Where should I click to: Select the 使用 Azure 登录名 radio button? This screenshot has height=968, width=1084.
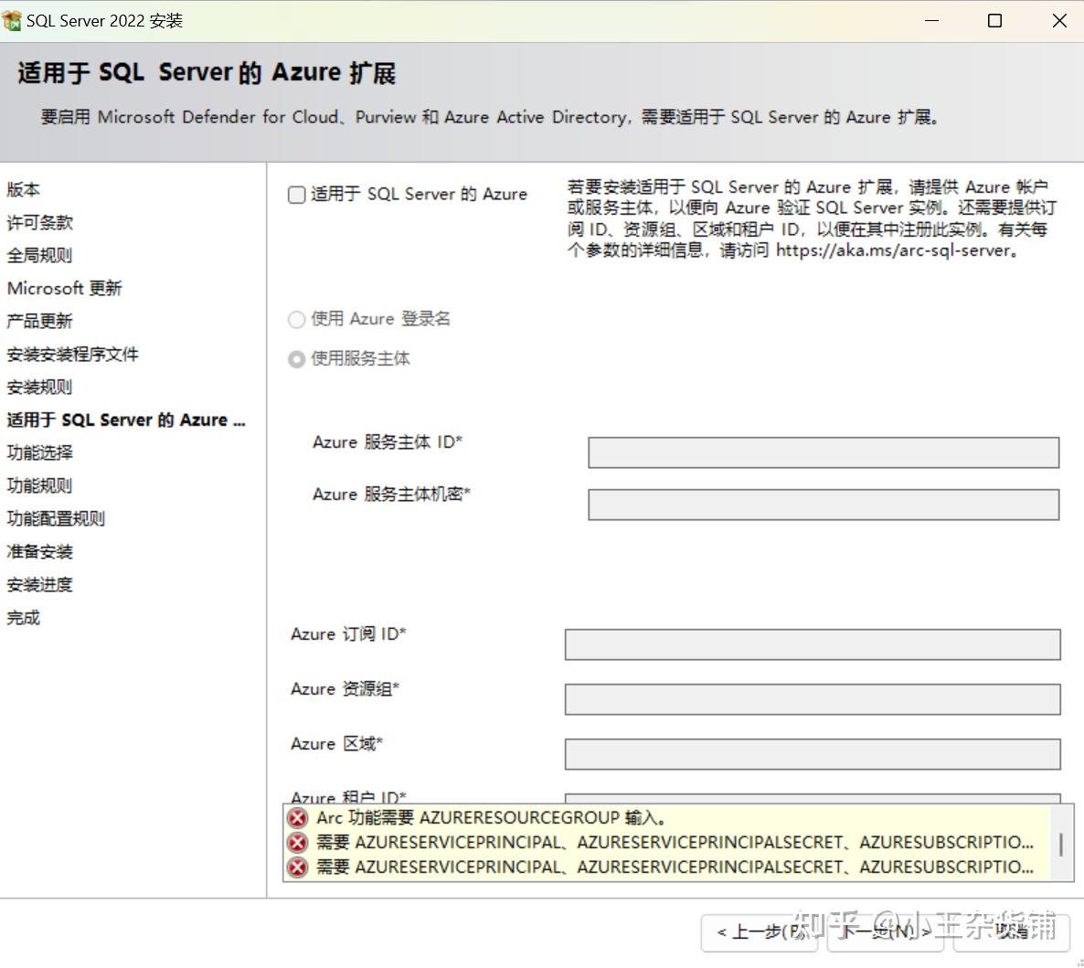pyautogui.click(x=296, y=319)
